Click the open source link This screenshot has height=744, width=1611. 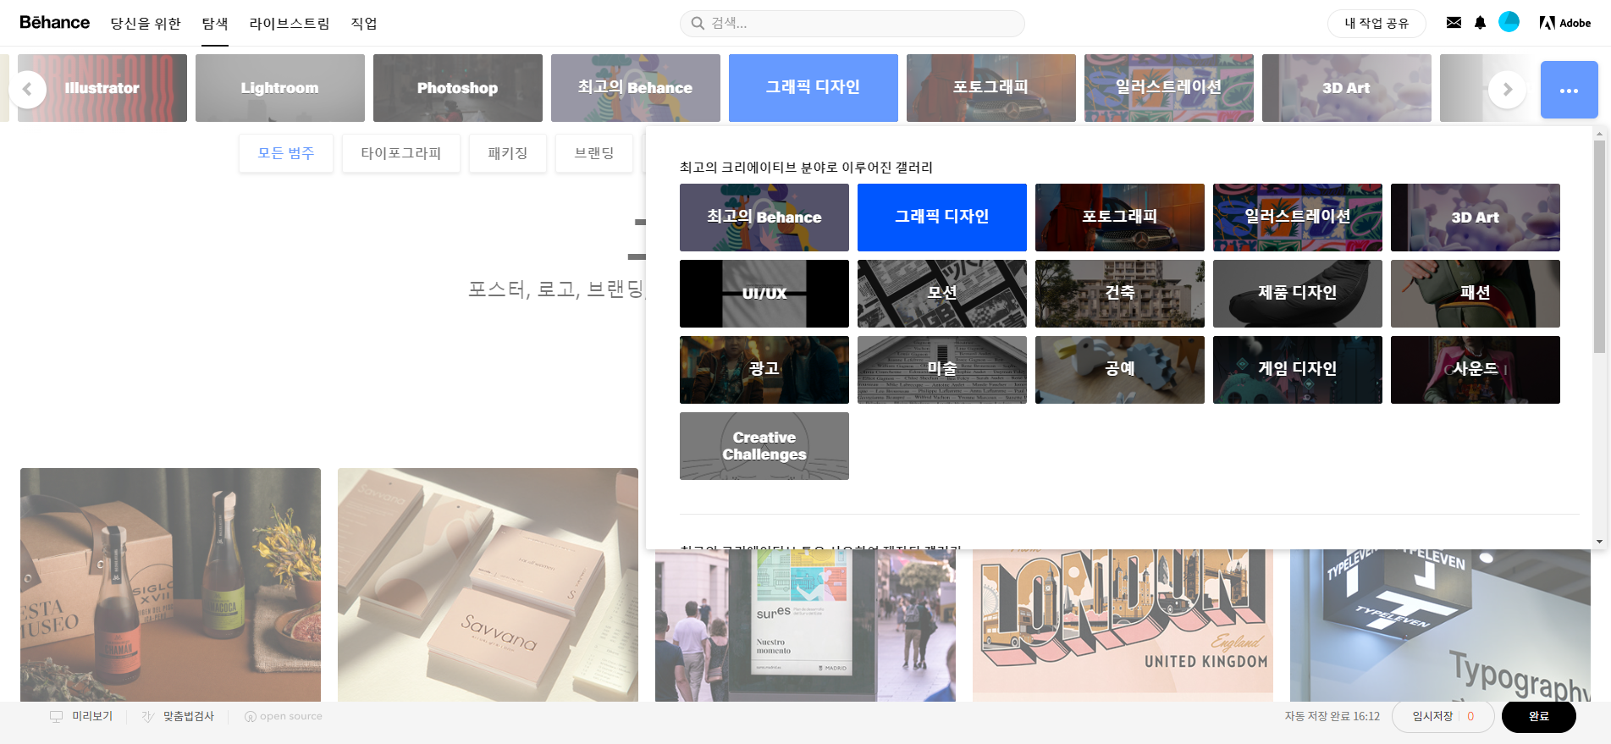(284, 717)
